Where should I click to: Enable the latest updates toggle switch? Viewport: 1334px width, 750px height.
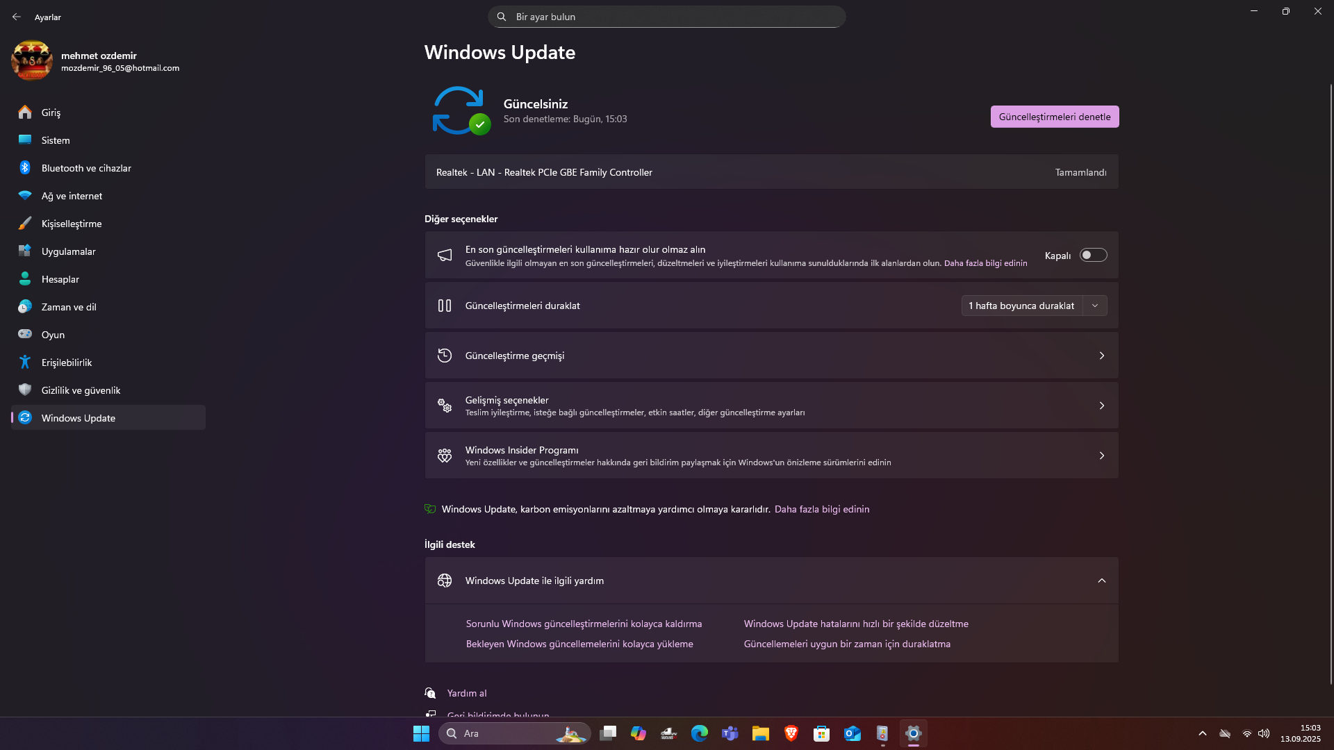(1093, 255)
